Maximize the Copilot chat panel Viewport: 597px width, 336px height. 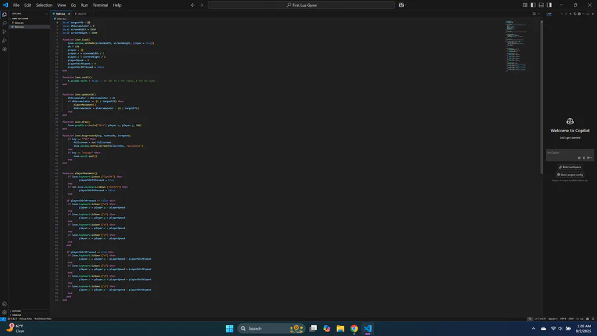click(588, 14)
